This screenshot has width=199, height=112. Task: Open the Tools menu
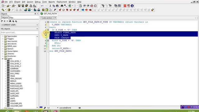click(x=44, y=2)
